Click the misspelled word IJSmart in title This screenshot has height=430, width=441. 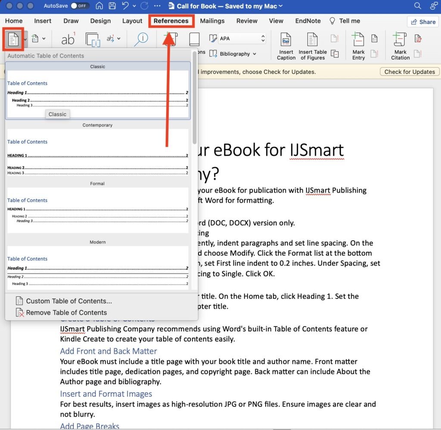317,150
